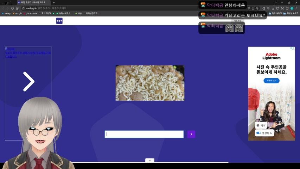Submit the ramen guess with the purple arrow button
The width and height of the screenshot is (300, 169).
tap(191, 134)
